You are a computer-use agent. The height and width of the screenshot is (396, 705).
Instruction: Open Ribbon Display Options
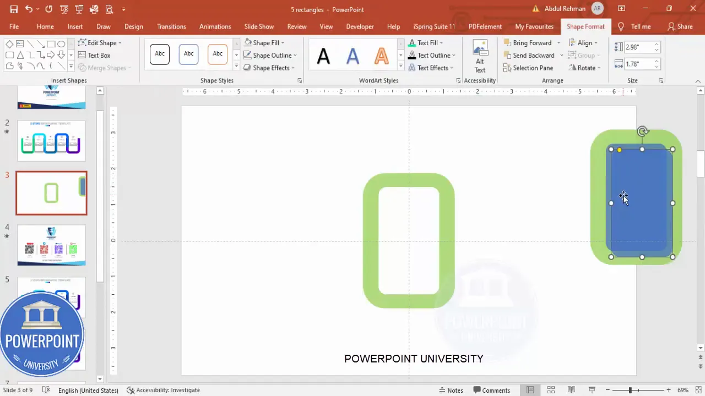point(621,9)
